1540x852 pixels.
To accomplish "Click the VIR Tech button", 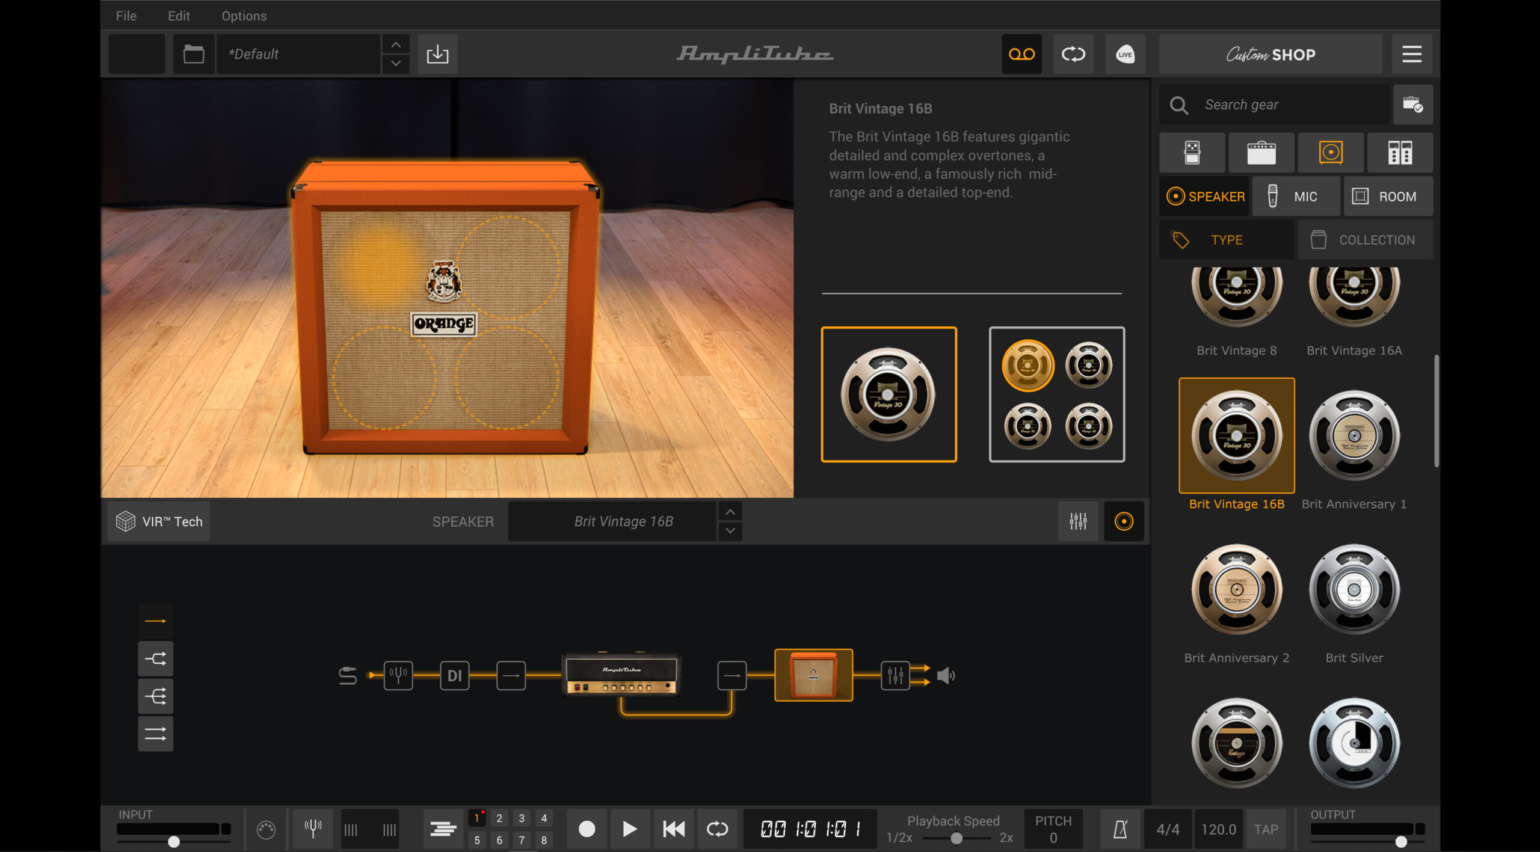I will pos(159,521).
